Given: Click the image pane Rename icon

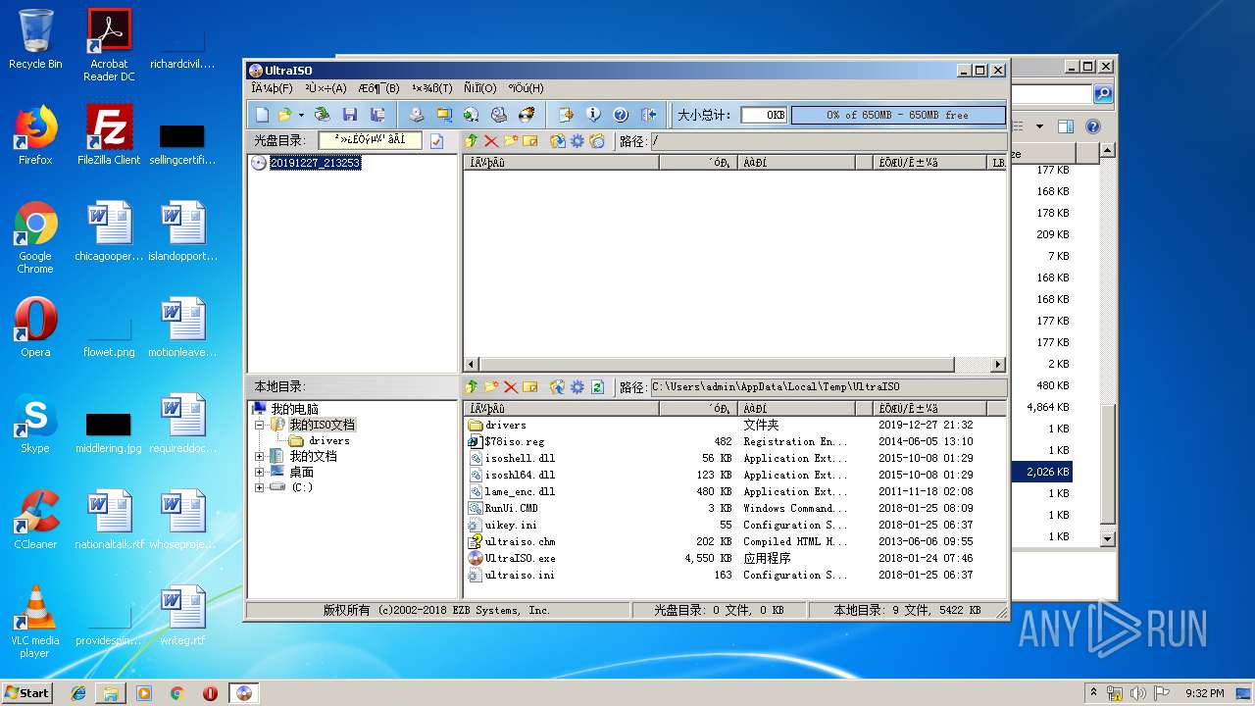Looking at the screenshot, I should point(530,141).
